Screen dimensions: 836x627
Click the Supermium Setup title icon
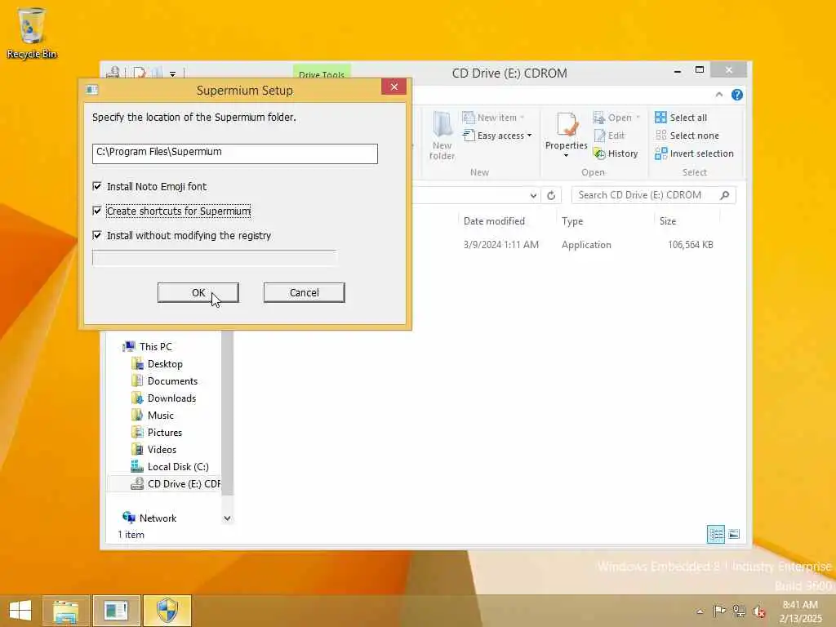[91, 90]
